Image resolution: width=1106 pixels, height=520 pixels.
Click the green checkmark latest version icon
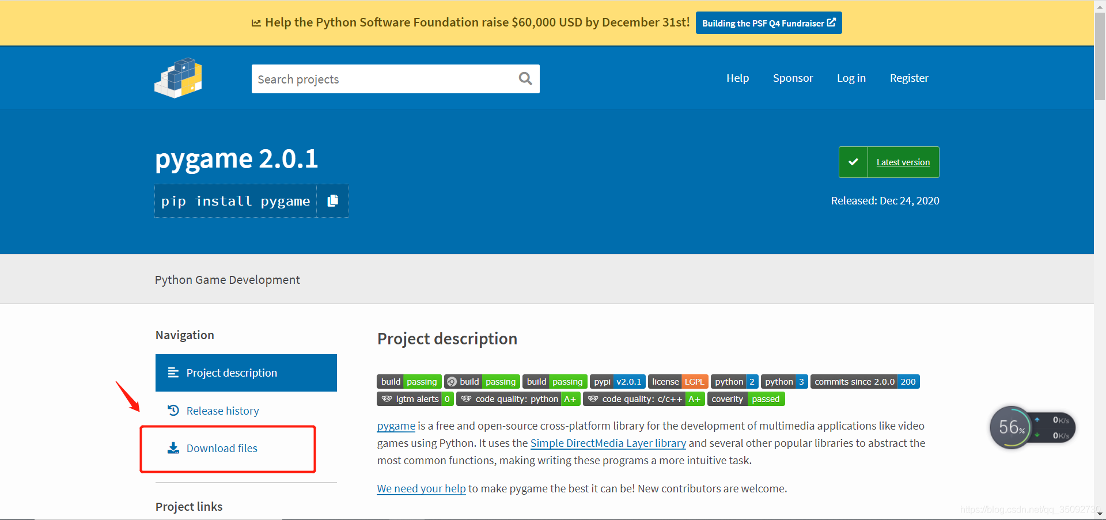coord(853,162)
